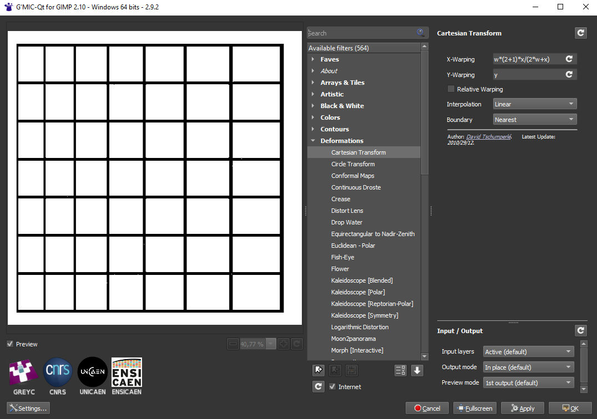Expand the Artistic category
597x419 pixels.
[312, 94]
